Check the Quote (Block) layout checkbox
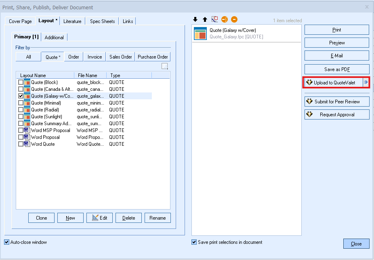This screenshot has height=260, width=374. click(x=21, y=82)
